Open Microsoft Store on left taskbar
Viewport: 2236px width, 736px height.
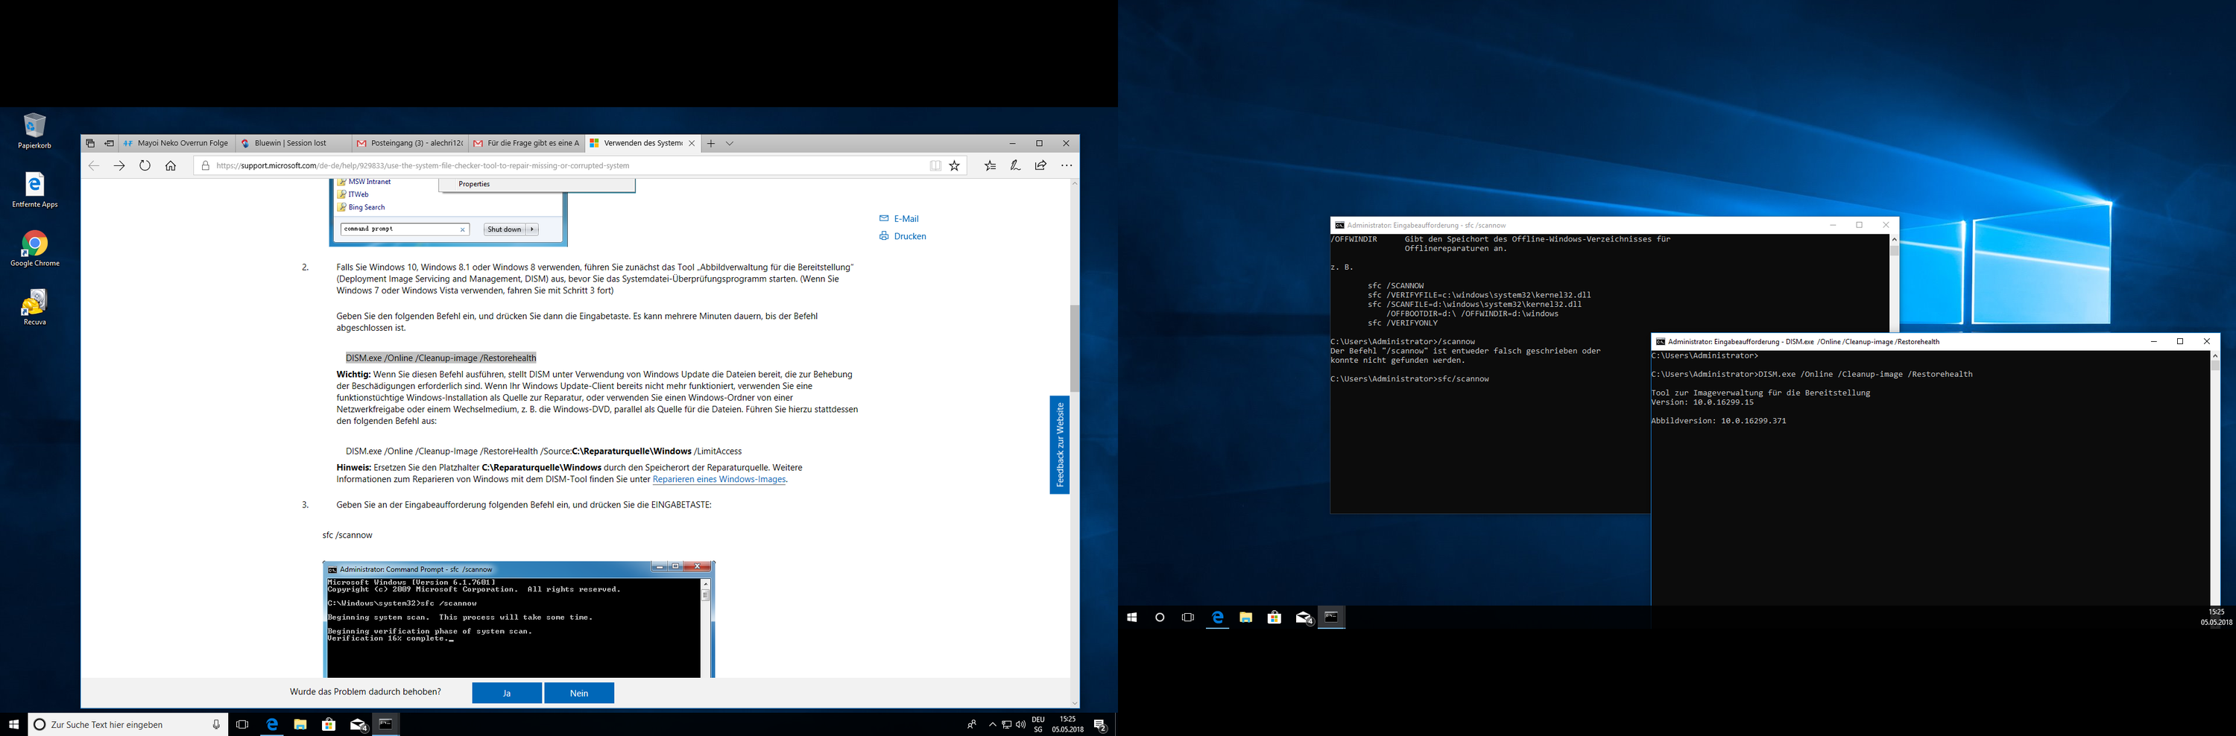coord(329,724)
